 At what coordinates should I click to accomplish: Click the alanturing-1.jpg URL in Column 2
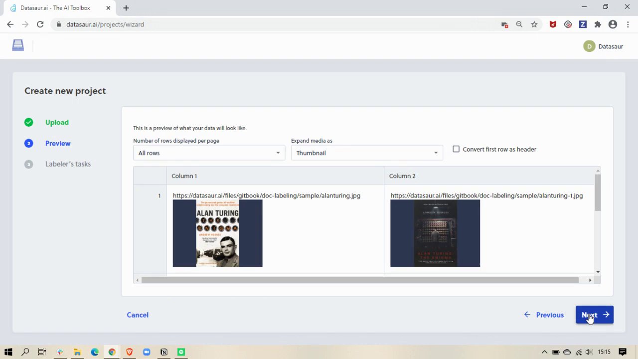pos(486,195)
